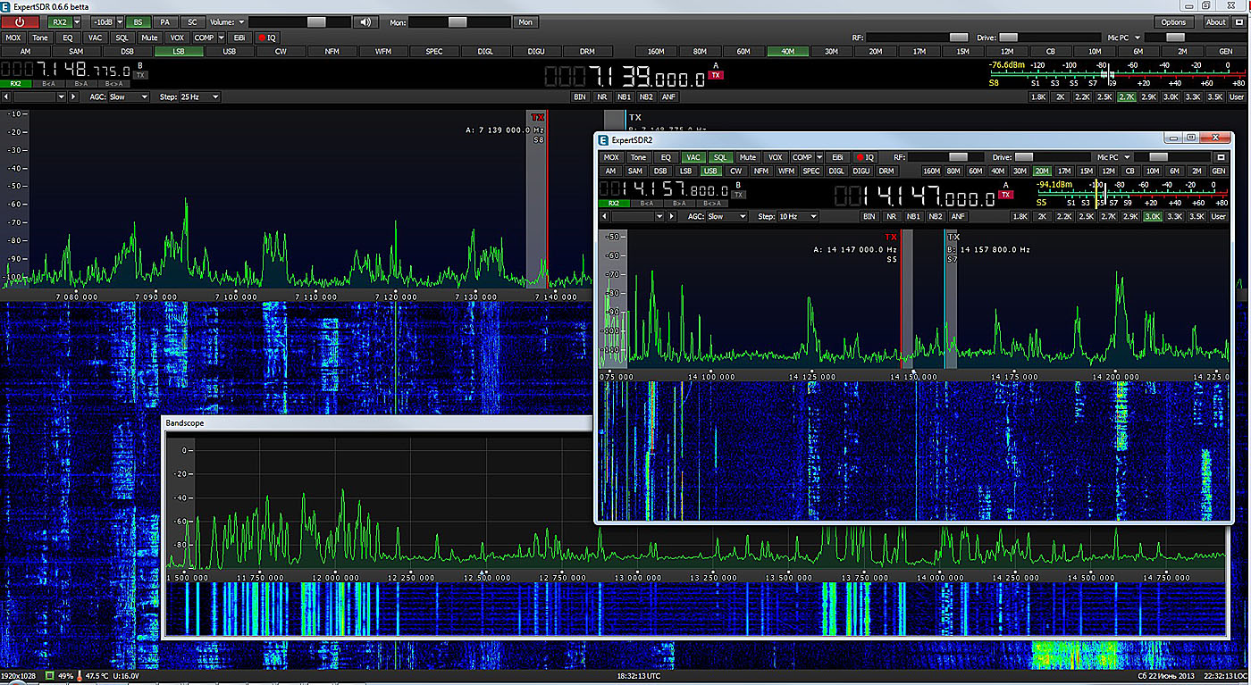Select the USB mode in ExpertSDR2 window
Image resolution: width=1251 pixels, height=685 pixels.
click(x=710, y=171)
